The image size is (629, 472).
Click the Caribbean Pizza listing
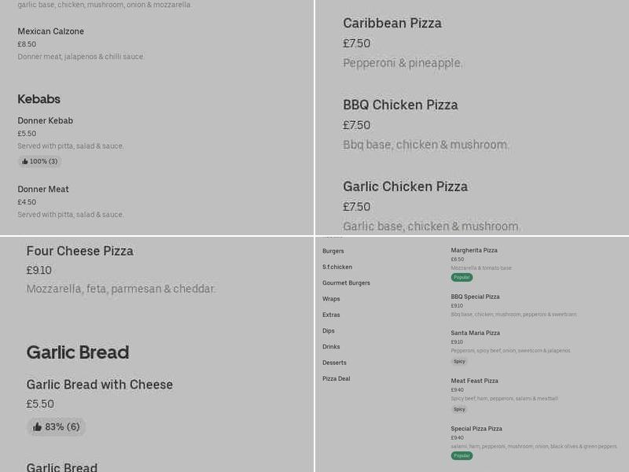392,24
